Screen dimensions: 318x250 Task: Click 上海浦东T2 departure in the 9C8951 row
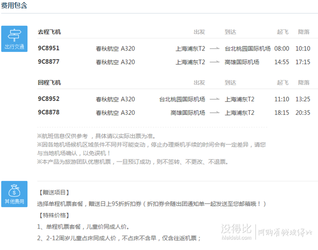coord(190,49)
